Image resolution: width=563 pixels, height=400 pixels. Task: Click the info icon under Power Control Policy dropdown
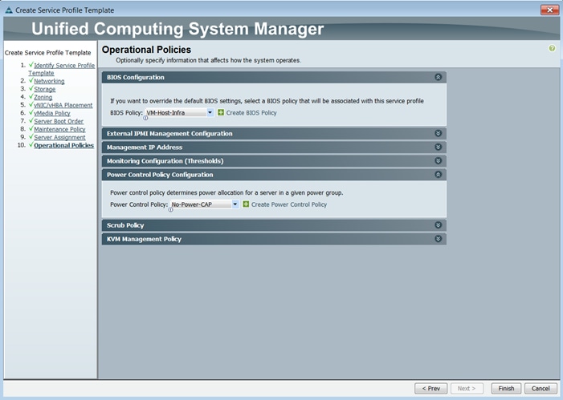coord(170,210)
